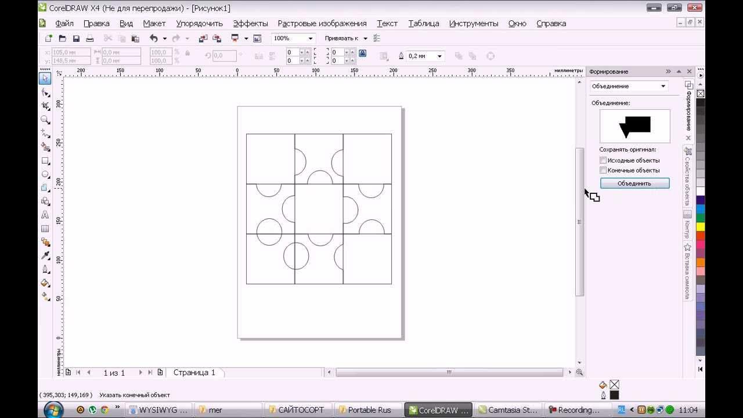The image size is (743, 418).
Task: Click the vertical scrollbar thumb
Action: [x=579, y=222]
